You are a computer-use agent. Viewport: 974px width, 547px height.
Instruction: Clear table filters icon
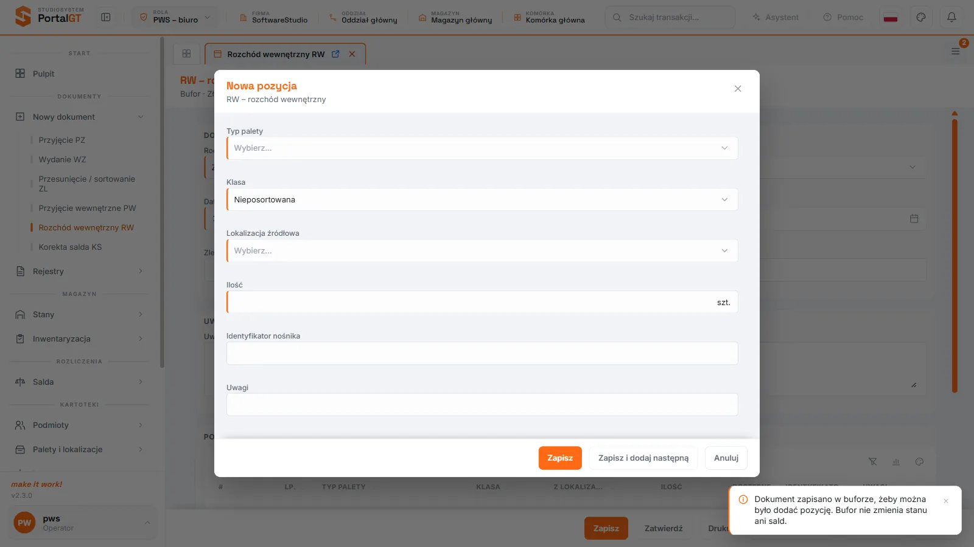click(873, 462)
